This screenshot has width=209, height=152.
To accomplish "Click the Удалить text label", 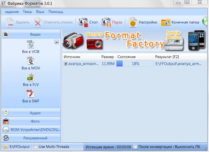I will coord(22,22).
